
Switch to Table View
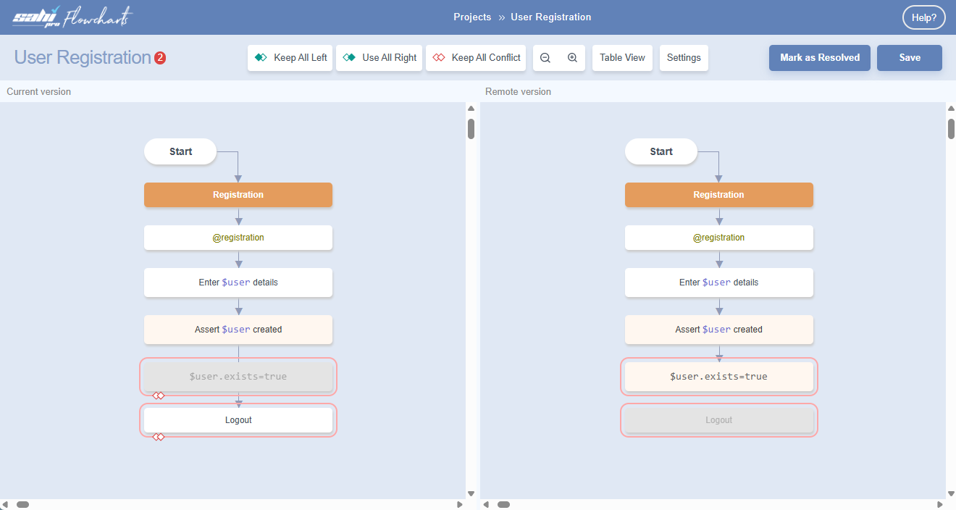(x=622, y=58)
